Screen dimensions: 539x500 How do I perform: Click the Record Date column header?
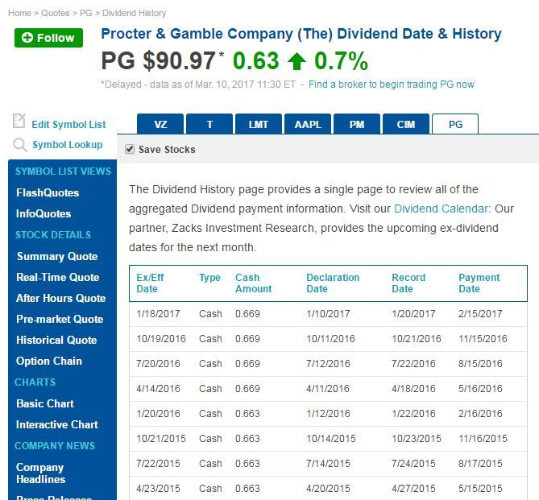coord(408,283)
